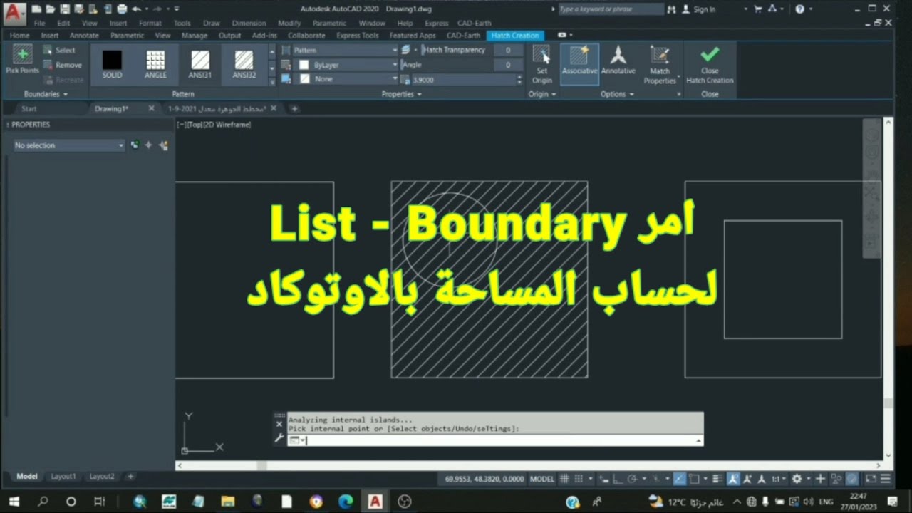The width and height of the screenshot is (912, 513).
Task: Click the Plot printer icon in quick access toolbar
Action: [122, 9]
